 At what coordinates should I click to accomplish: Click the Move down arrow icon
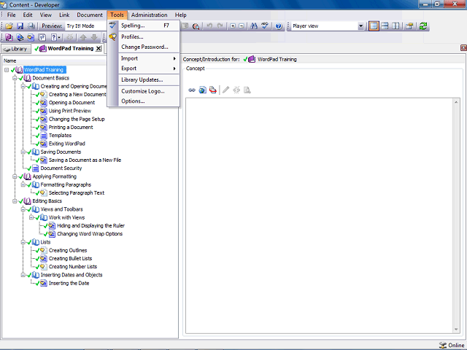click(94, 37)
